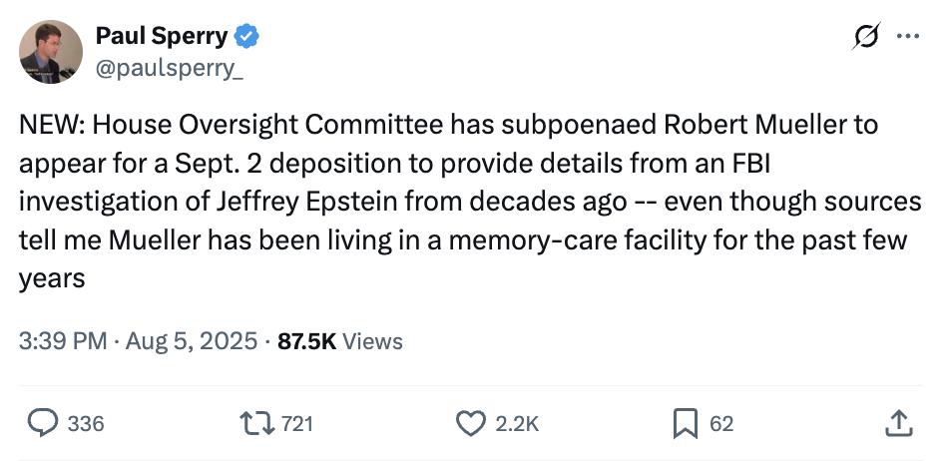The image size is (948, 461).
Task: Open the share options via upload arrow icon
Action: click(x=898, y=423)
